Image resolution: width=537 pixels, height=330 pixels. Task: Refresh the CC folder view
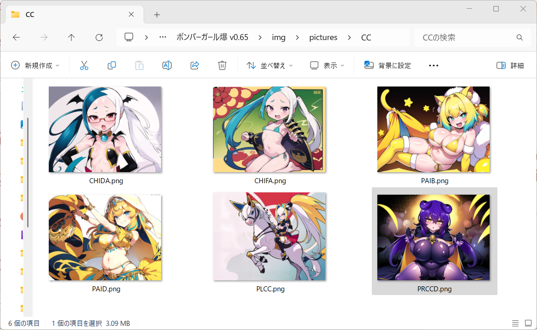point(99,37)
